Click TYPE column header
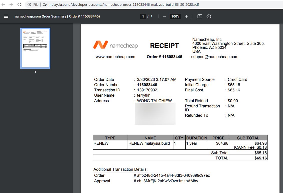Screen dimensions: 283x193 click(x=110, y=138)
